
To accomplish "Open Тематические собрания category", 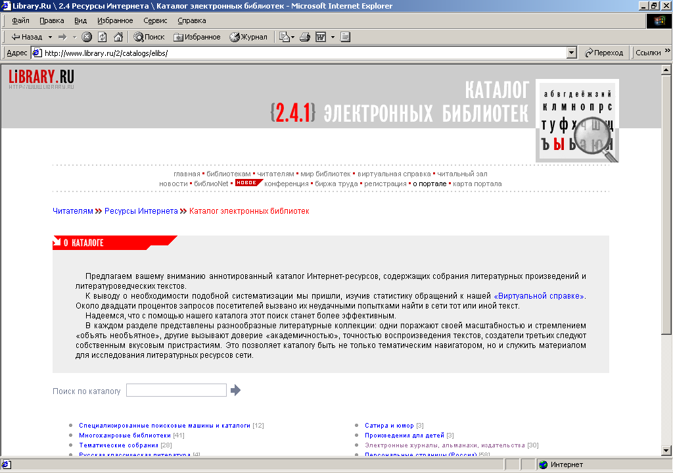I will coord(118,445).
